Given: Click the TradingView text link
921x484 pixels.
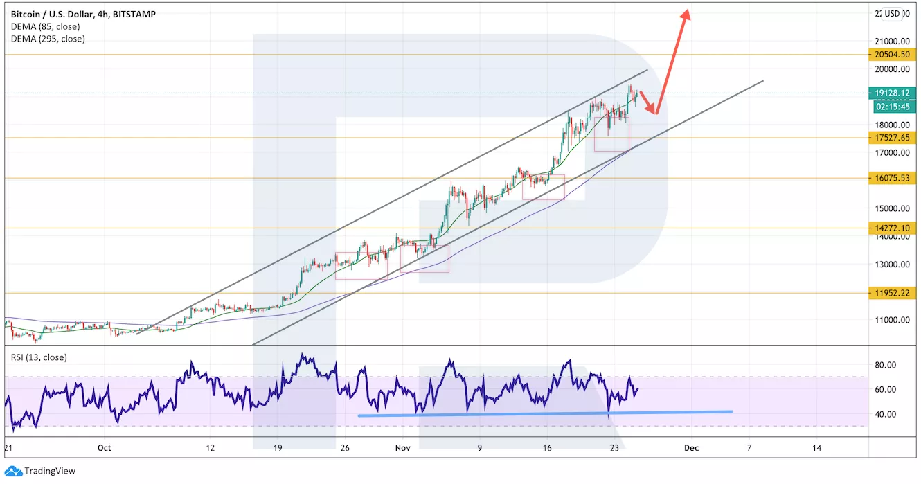Looking at the screenshot, I should [50, 471].
